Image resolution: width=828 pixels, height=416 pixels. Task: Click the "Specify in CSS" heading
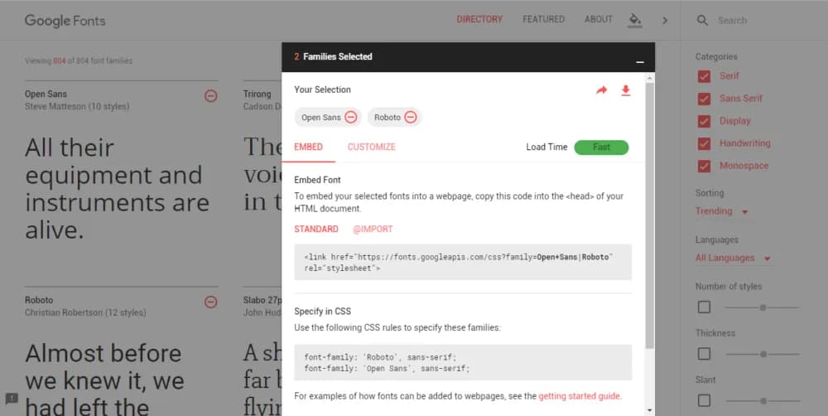pos(323,312)
